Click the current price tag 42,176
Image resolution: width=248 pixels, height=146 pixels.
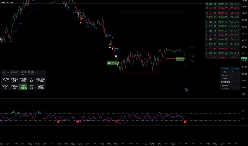click(244, 58)
